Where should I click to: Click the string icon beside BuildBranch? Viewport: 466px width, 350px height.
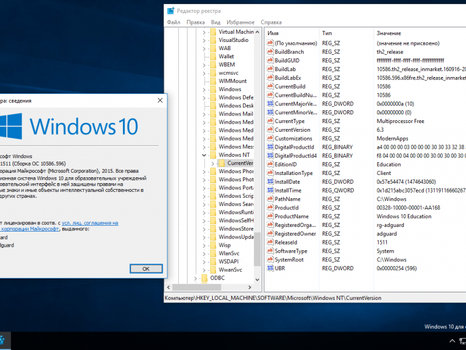pyautogui.click(x=270, y=51)
